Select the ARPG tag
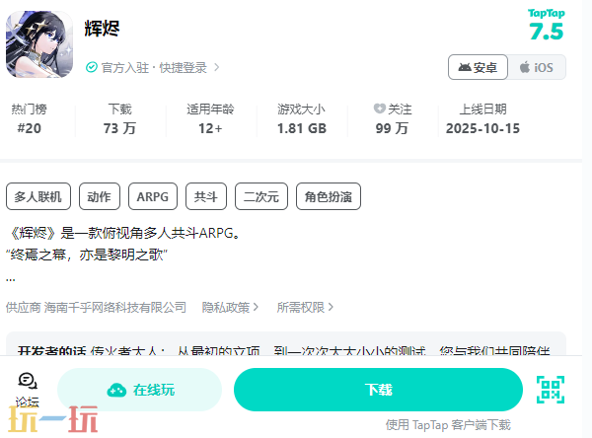The image size is (592, 438). [x=153, y=196]
